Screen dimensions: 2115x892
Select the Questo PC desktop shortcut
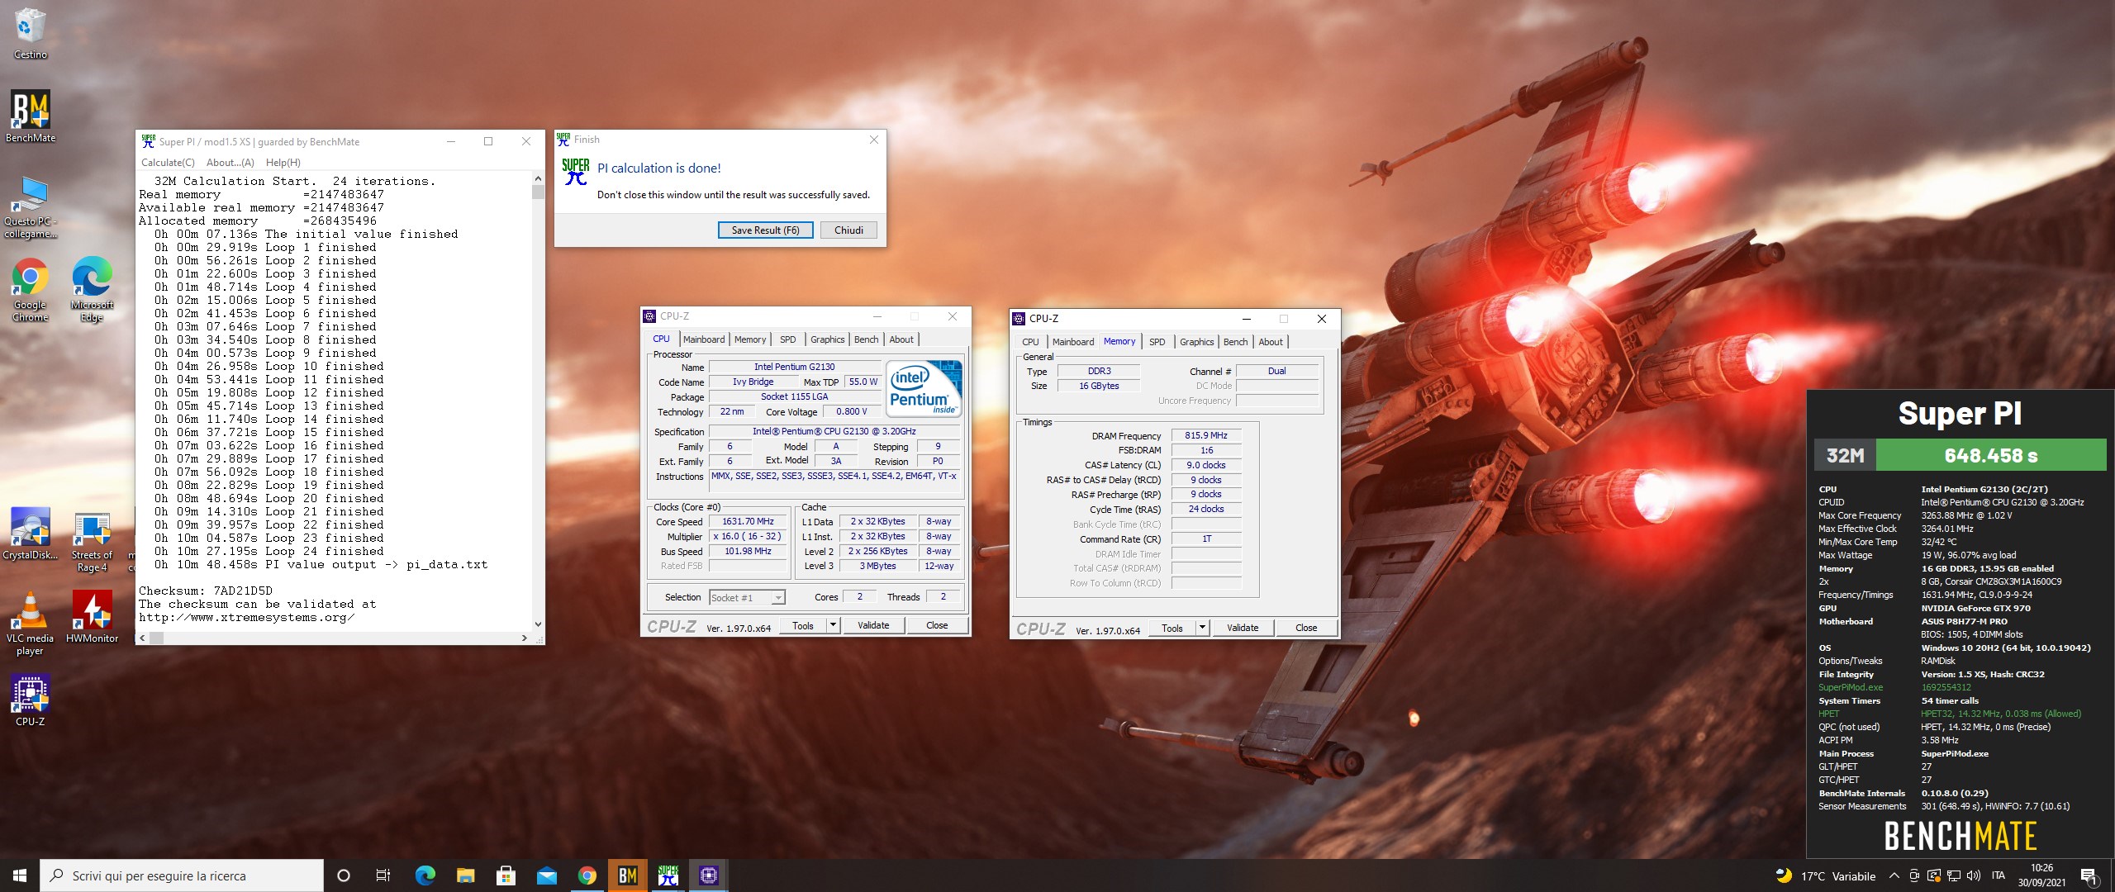click(x=31, y=206)
